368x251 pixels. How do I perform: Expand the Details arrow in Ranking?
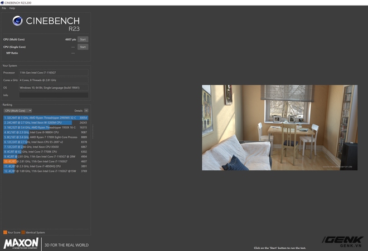tap(86, 111)
